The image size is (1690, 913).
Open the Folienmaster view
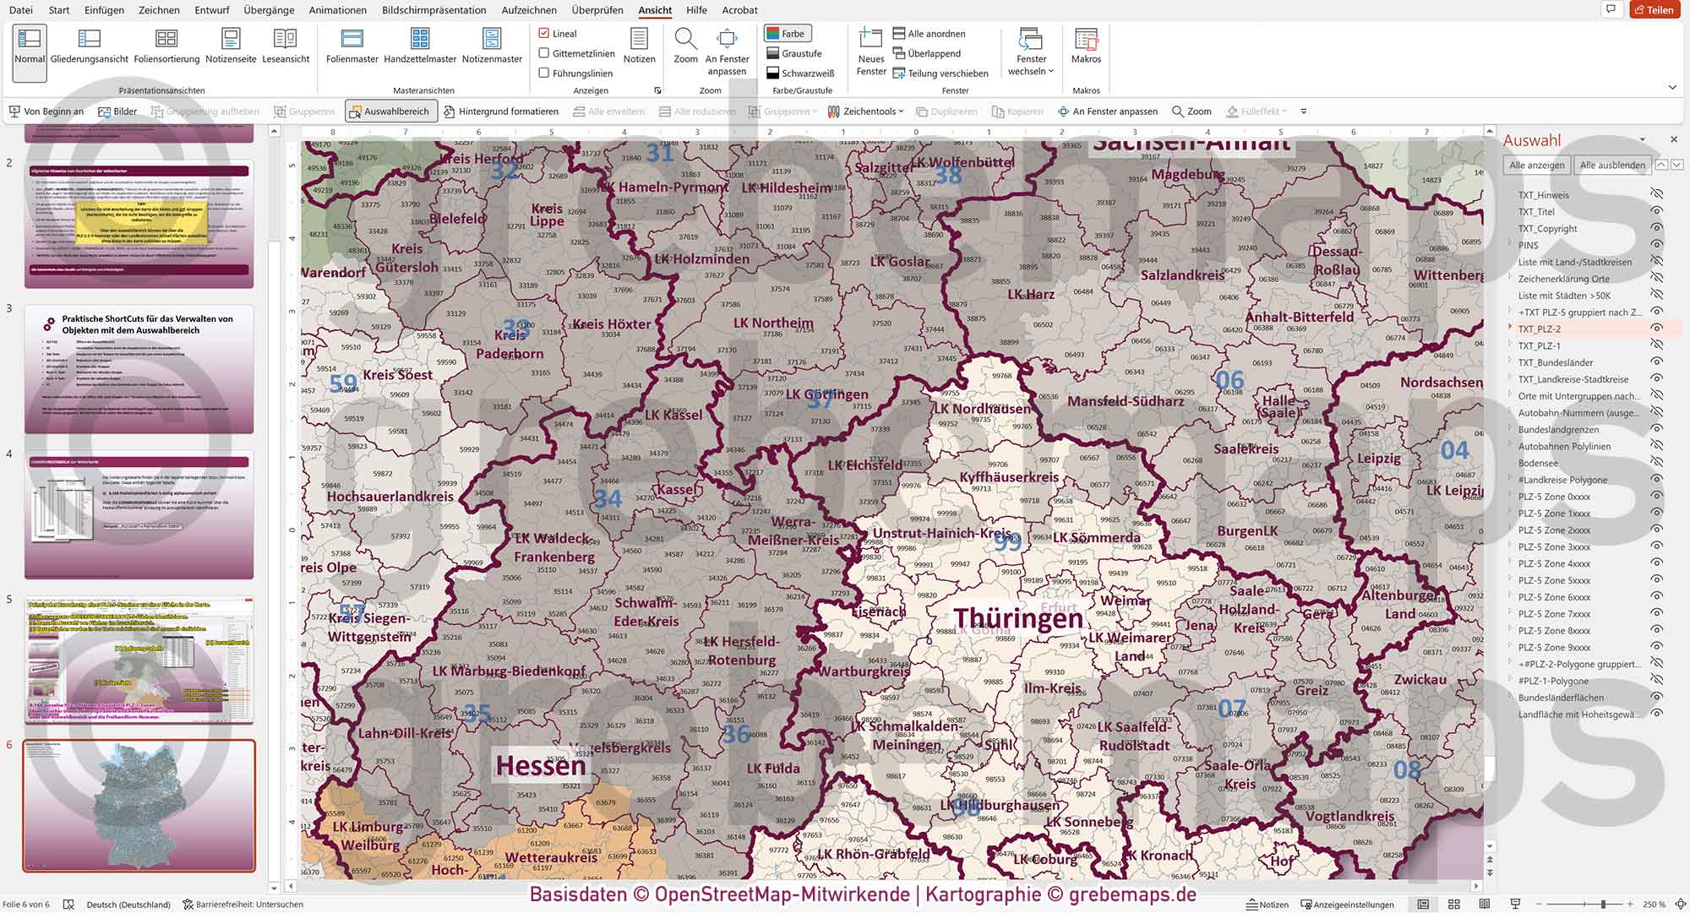[x=352, y=46]
